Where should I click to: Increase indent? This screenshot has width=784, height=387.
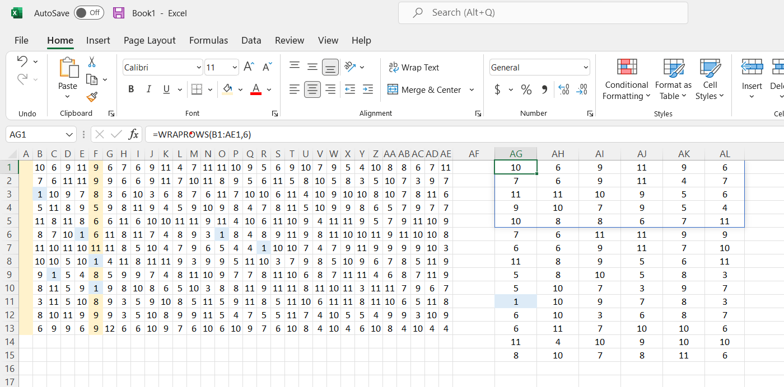[x=368, y=89]
